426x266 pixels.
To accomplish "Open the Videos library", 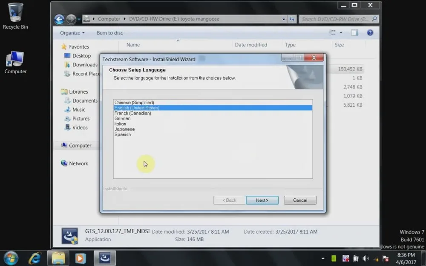I will pos(76,127).
